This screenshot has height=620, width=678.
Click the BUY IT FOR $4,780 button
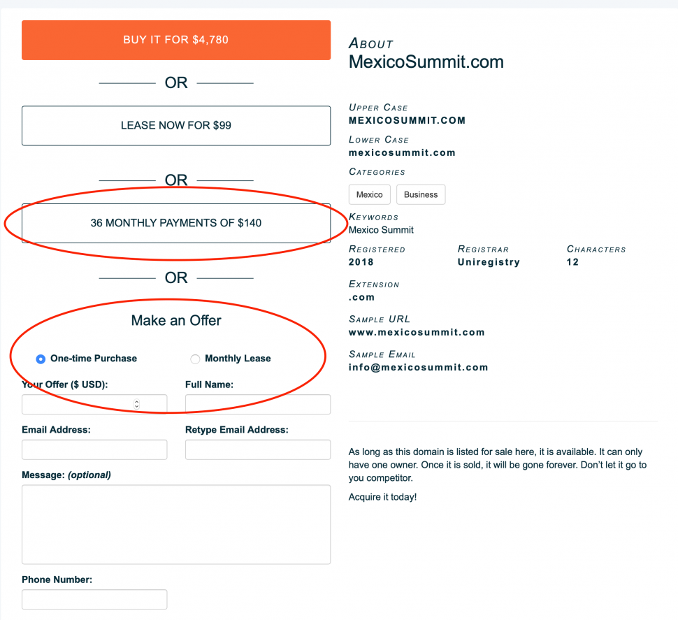point(175,40)
